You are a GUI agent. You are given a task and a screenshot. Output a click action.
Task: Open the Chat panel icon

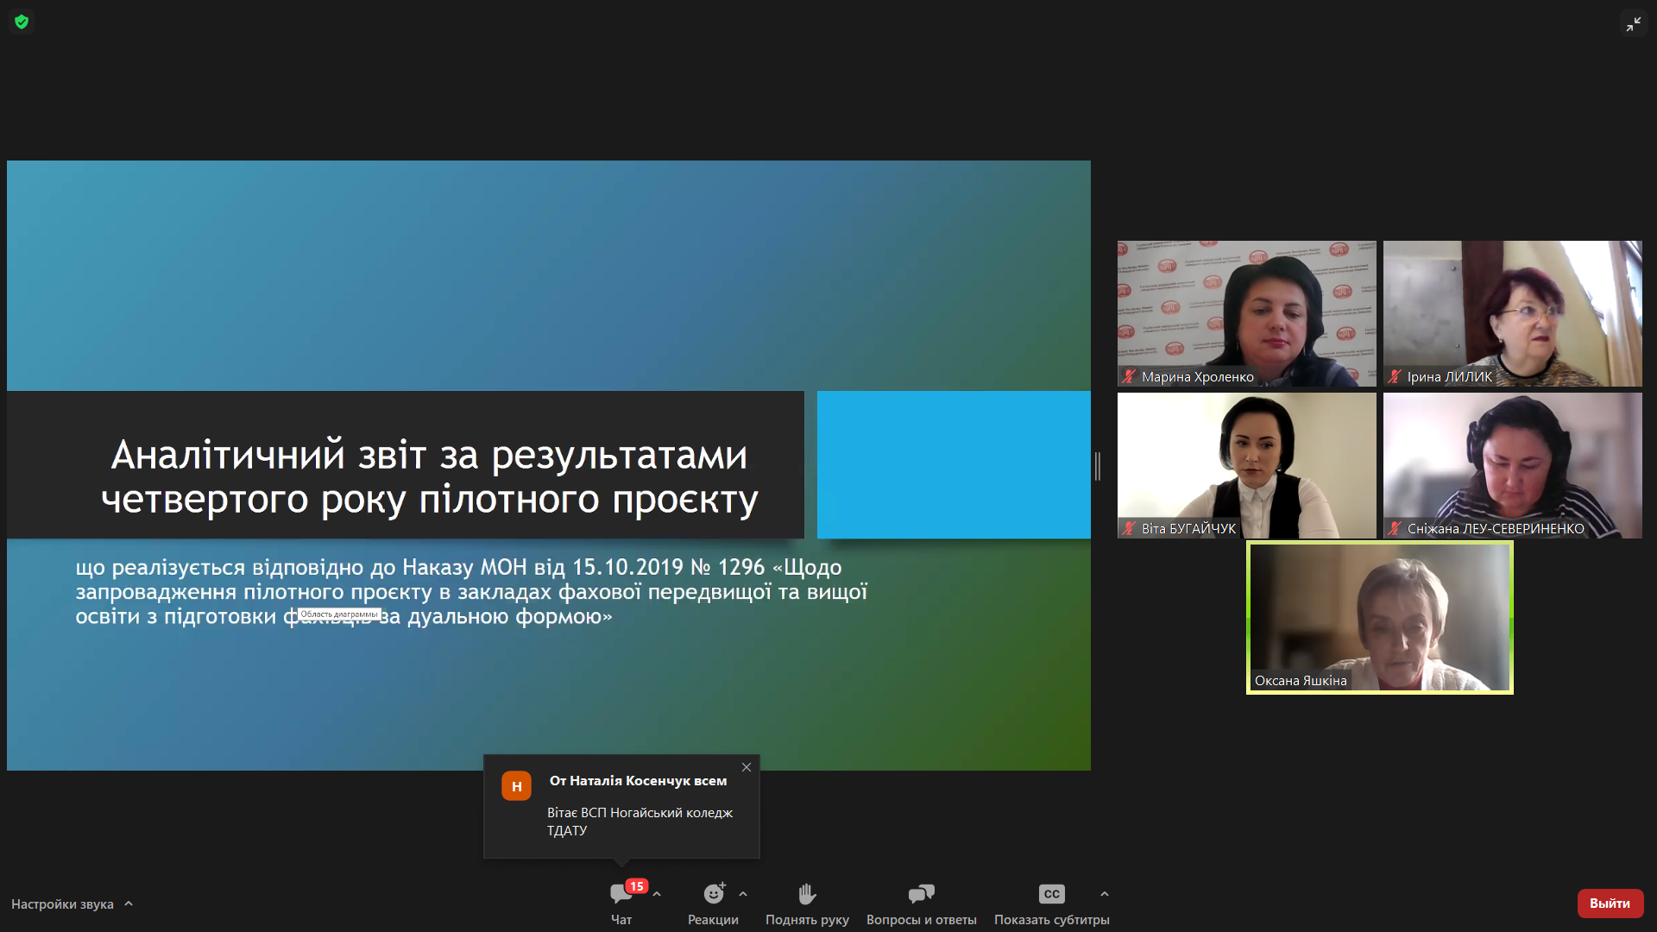coord(621,894)
